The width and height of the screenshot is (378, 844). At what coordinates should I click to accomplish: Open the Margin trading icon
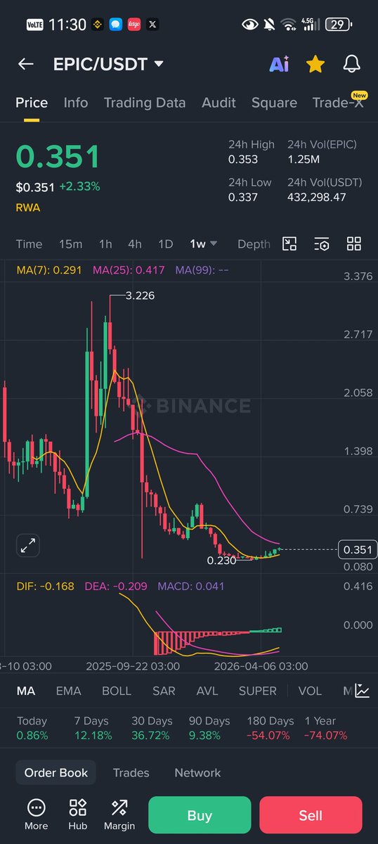click(x=119, y=814)
